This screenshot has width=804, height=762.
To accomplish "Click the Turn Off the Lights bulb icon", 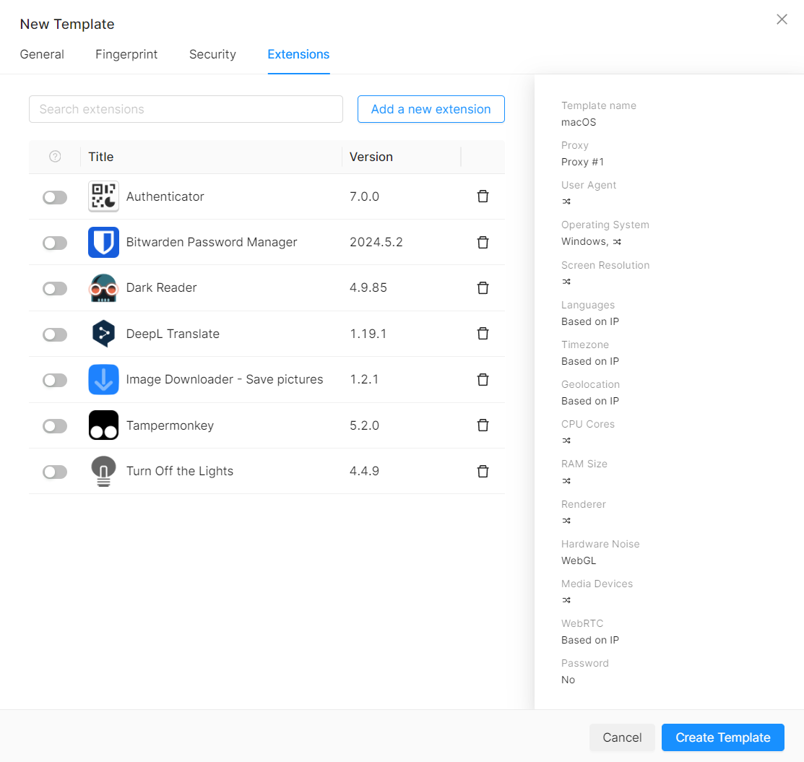I will pyautogui.click(x=103, y=471).
